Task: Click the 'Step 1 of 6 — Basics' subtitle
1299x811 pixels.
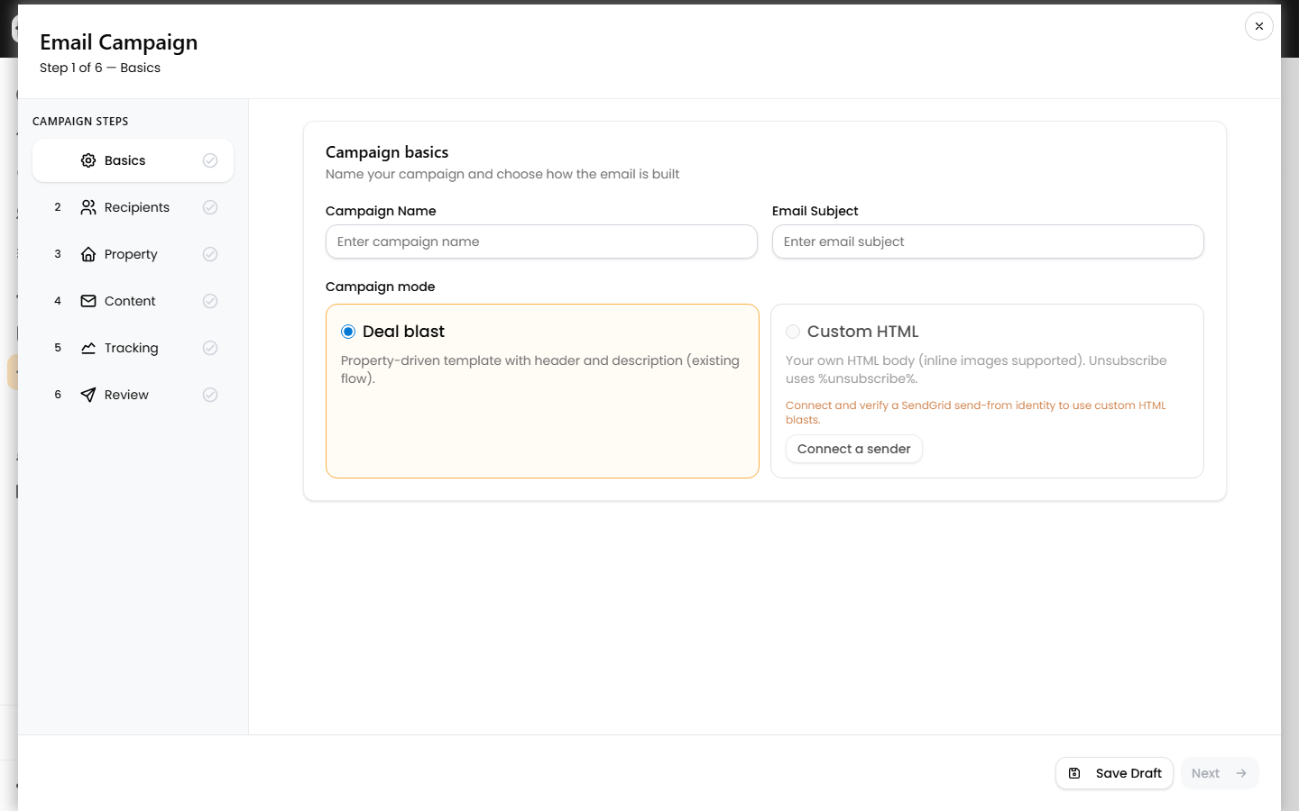Action: [100, 68]
